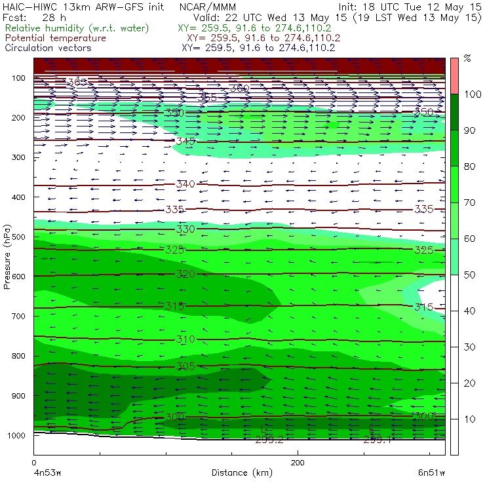Click the 90–100% darkest green colorbar segment
485x485 pixels.
[454, 112]
